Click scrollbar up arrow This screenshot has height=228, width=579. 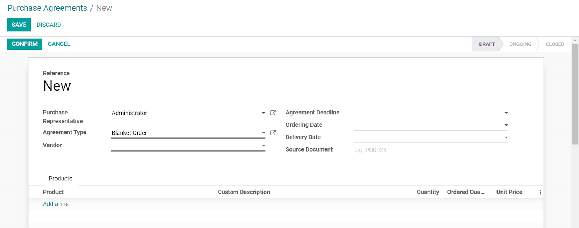(x=575, y=40)
